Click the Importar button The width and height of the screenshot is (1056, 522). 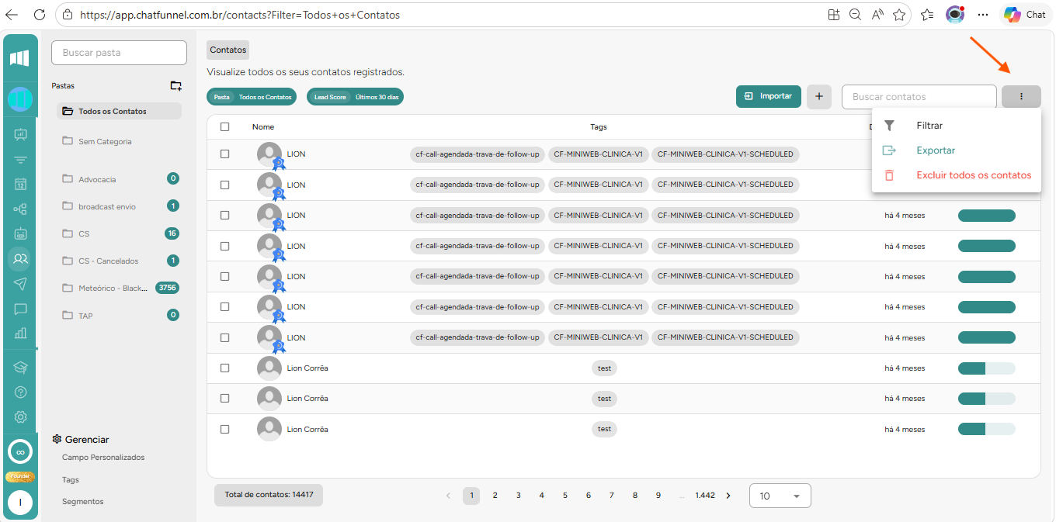coord(769,96)
